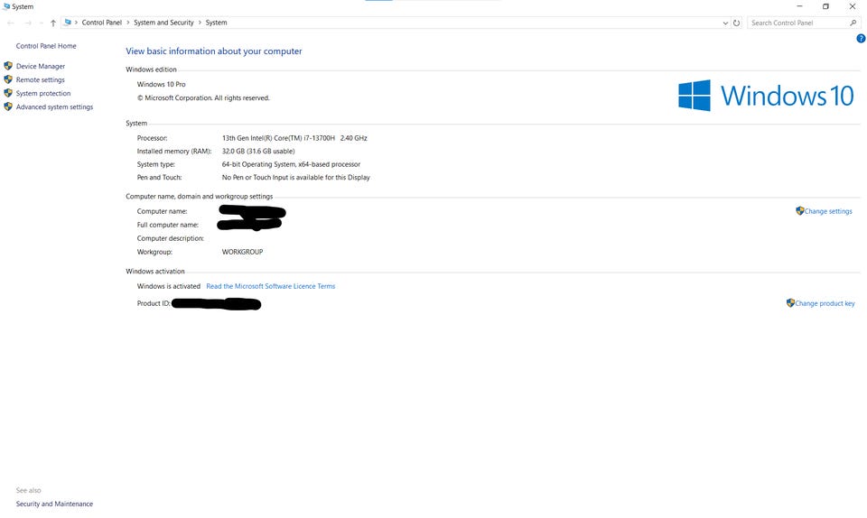Image resolution: width=867 pixels, height=518 pixels.
Task: Restore down the System window
Action: 825,6
